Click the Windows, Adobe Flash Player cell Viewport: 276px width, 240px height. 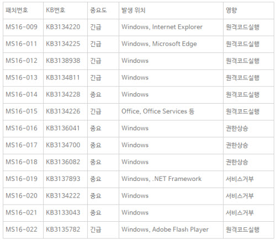(x=171, y=230)
